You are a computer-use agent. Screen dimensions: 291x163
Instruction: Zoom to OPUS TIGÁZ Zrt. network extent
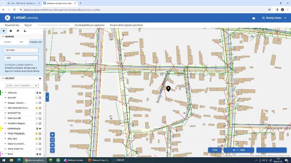pos(40,149)
